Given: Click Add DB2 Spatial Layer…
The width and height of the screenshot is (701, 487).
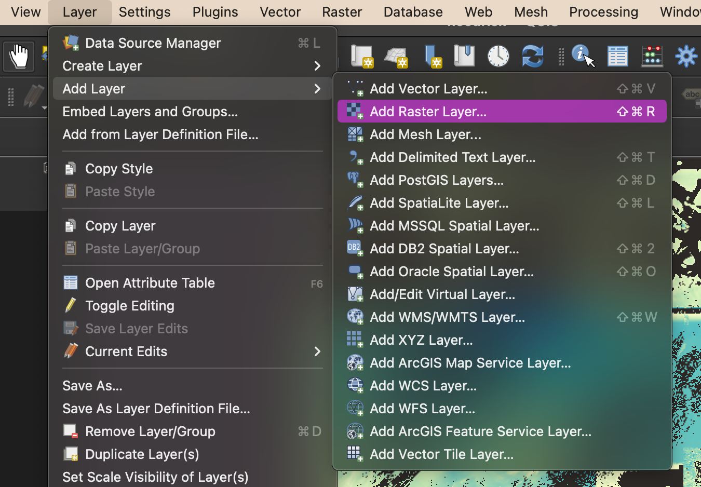Looking at the screenshot, I should [502, 249].
